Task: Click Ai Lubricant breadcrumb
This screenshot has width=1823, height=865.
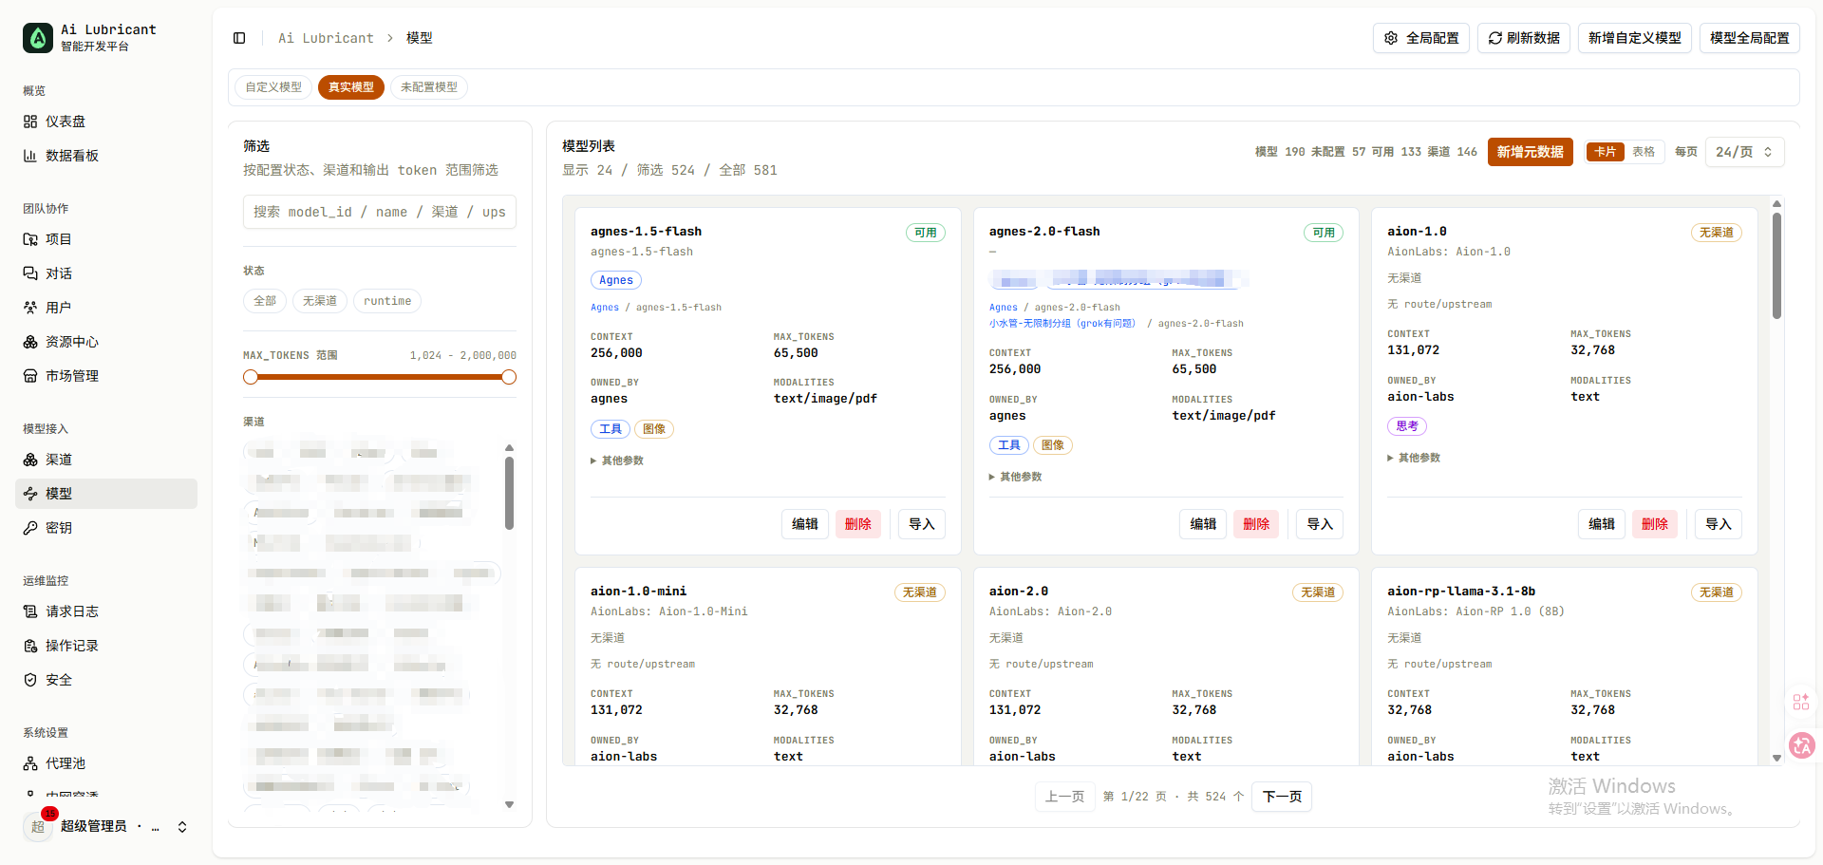Action: (x=326, y=38)
